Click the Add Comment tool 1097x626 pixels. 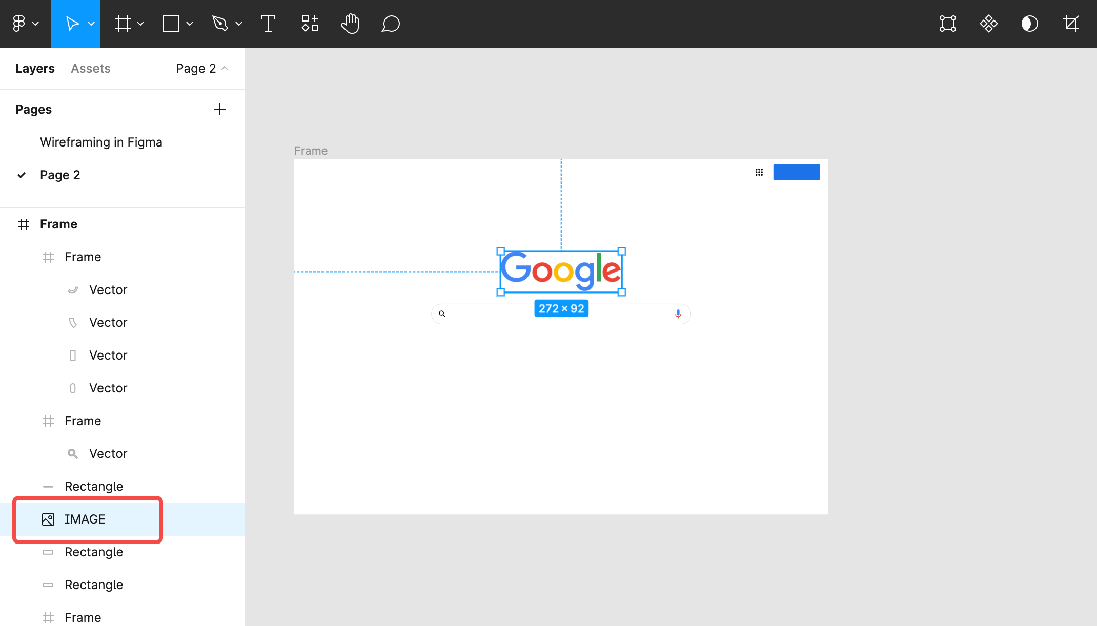coord(391,24)
